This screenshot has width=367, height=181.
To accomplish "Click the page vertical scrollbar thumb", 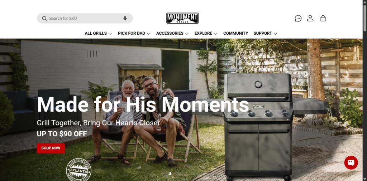I will pyautogui.click(x=364, y=18).
